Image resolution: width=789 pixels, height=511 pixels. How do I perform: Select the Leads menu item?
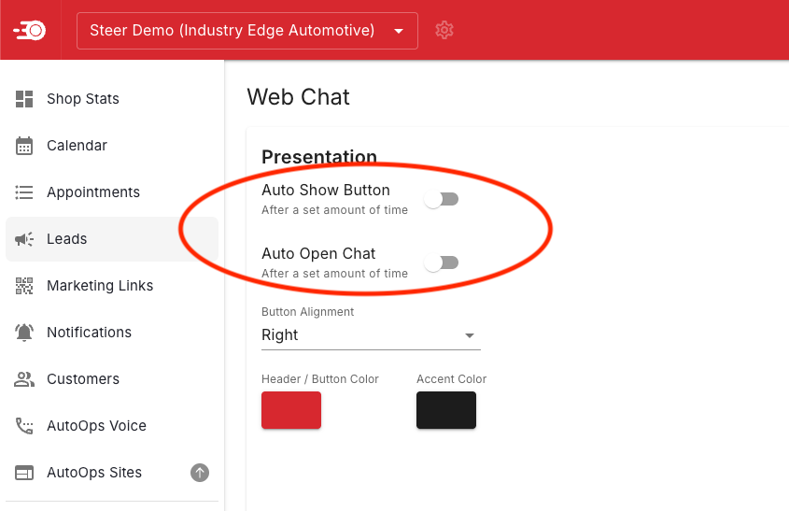(112, 239)
